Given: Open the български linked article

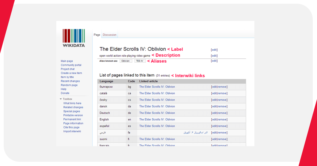Looking at the screenshot, I should pyautogui.click(x=157, y=87).
